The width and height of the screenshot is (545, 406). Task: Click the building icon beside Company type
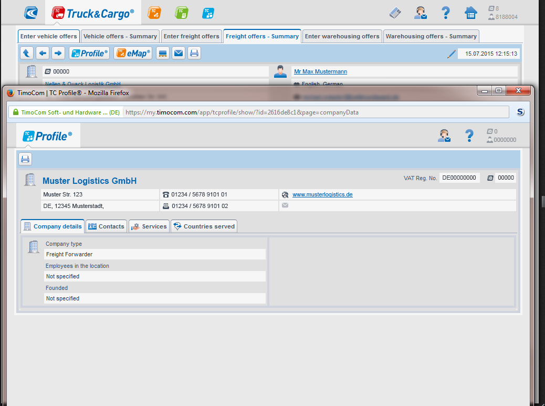(34, 247)
